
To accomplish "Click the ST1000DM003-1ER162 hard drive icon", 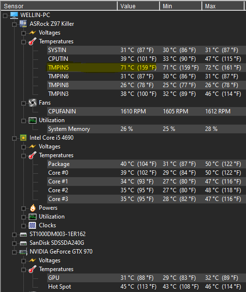I will 23,234.
